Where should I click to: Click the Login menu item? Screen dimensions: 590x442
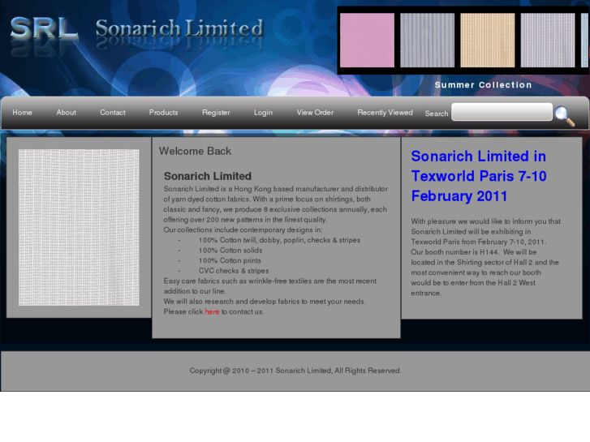[x=263, y=113]
